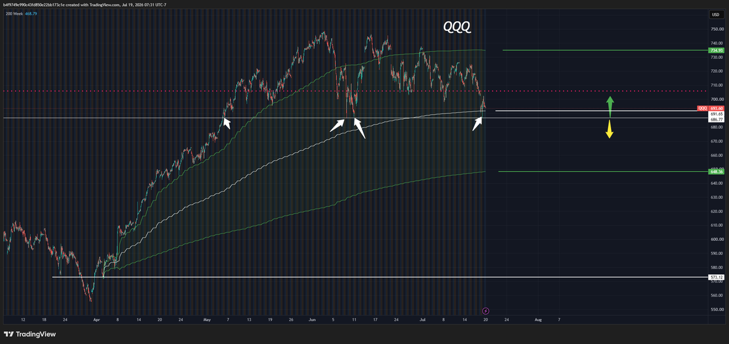Click the 710.00 price scale label
Screen dimensions: 729x344
[x=716, y=86]
